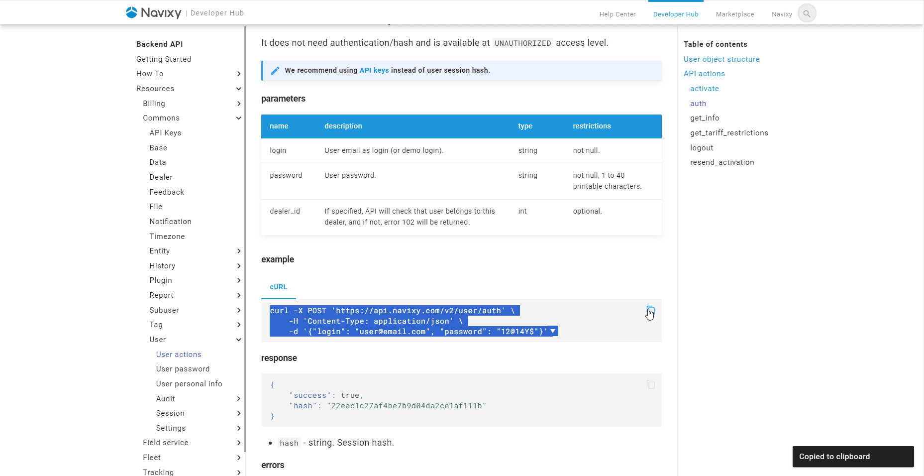
Task: Open Backend API heading link
Action: coord(160,44)
